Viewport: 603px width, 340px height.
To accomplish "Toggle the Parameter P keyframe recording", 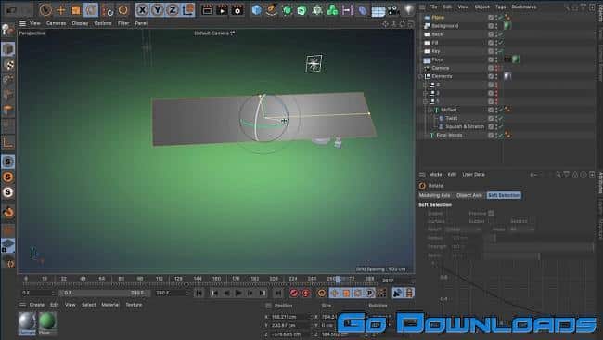I will tap(369, 293).
